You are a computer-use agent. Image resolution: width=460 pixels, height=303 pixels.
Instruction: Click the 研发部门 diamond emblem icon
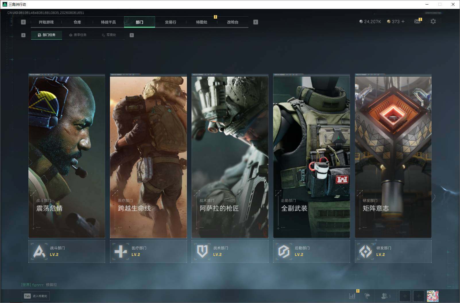coord(366,252)
